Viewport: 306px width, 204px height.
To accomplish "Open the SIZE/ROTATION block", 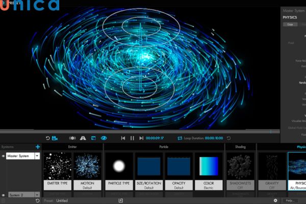I will [x=149, y=171].
